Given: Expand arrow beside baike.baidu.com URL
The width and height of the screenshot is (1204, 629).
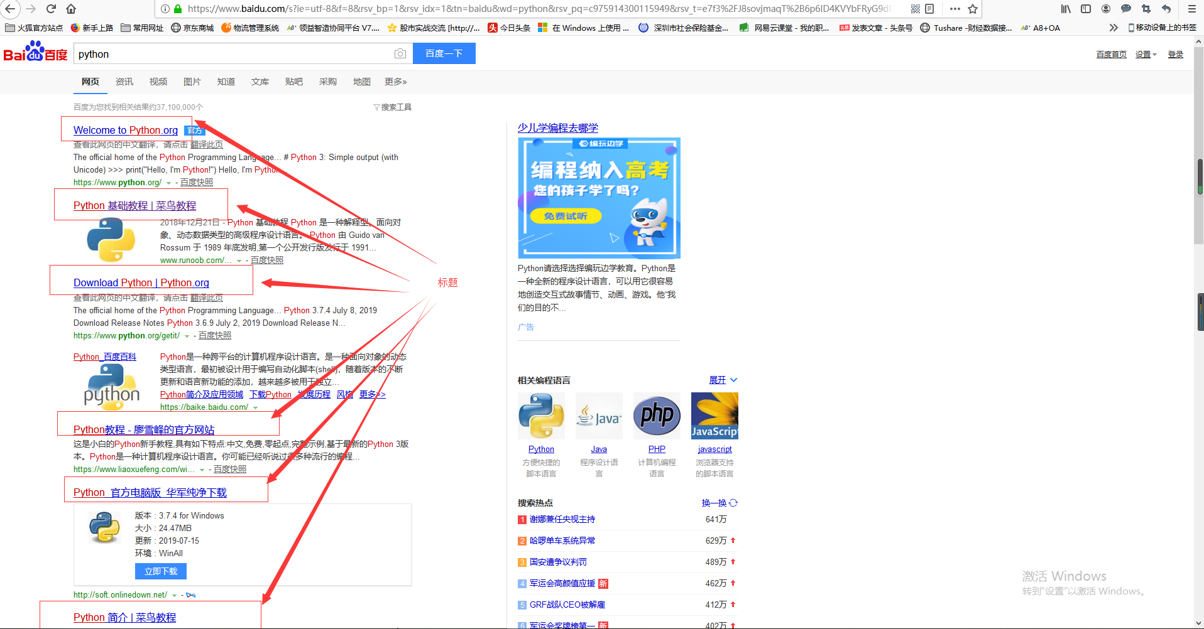Looking at the screenshot, I should (x=255, y=407).
